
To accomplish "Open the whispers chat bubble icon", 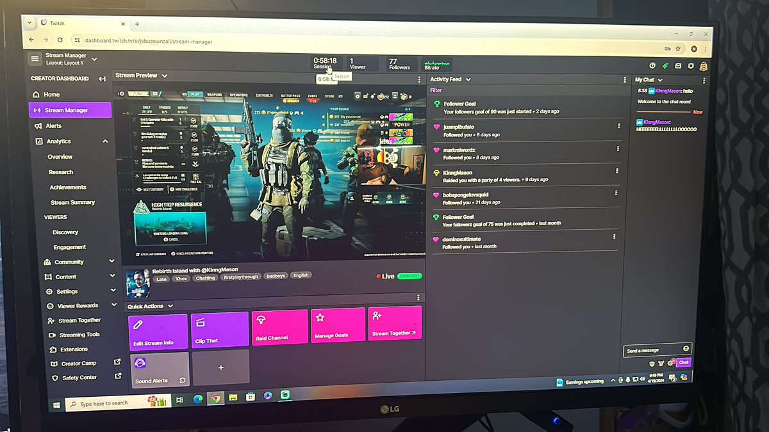I will pos(690,65).
